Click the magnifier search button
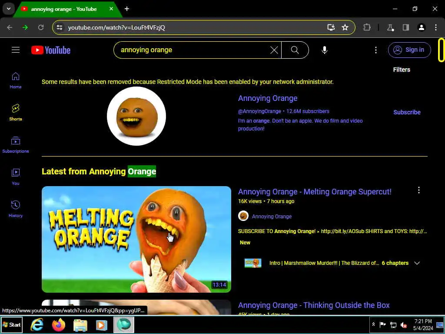 [295, 50]
